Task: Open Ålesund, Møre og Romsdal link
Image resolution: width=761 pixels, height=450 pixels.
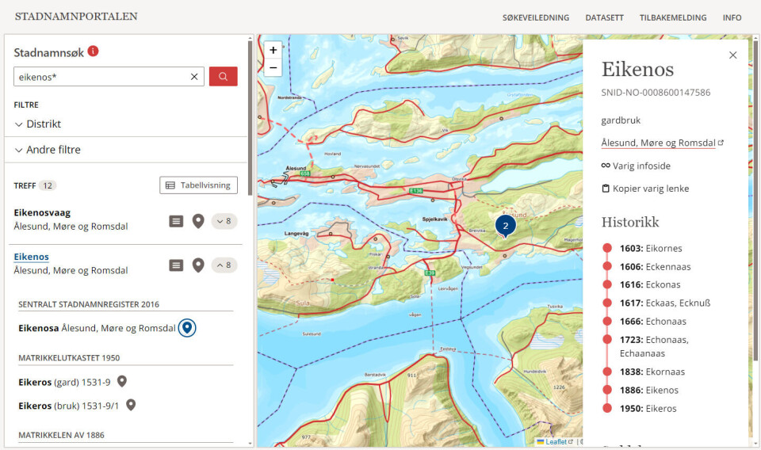Action: click(659, 143)
